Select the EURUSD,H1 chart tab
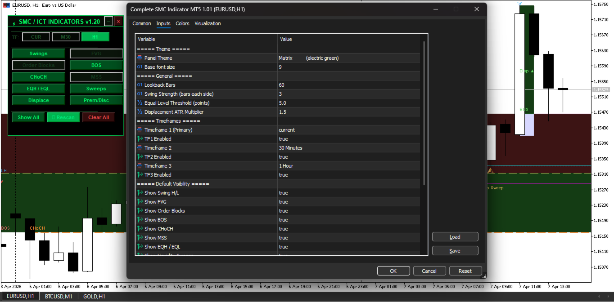This screenshot has width=614, height=302. coord(20,297)
